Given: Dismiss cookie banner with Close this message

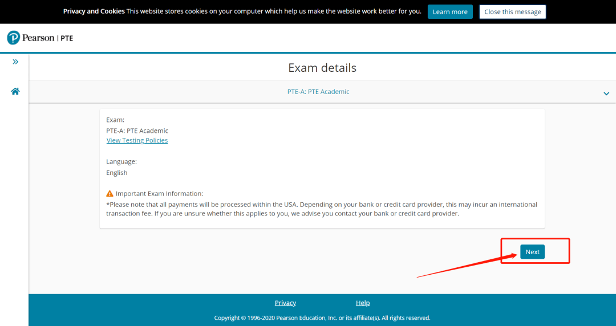Looking at the screenshot, I should [x=512, y=12].
